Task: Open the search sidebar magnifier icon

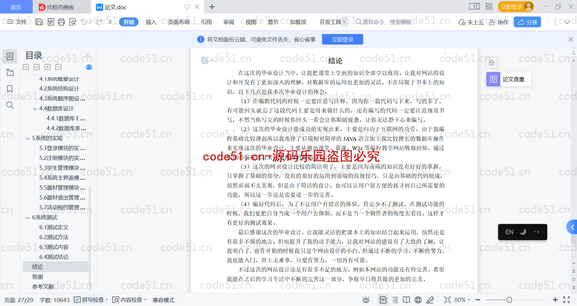Action: pyautogui.click(x=10, y=105)
